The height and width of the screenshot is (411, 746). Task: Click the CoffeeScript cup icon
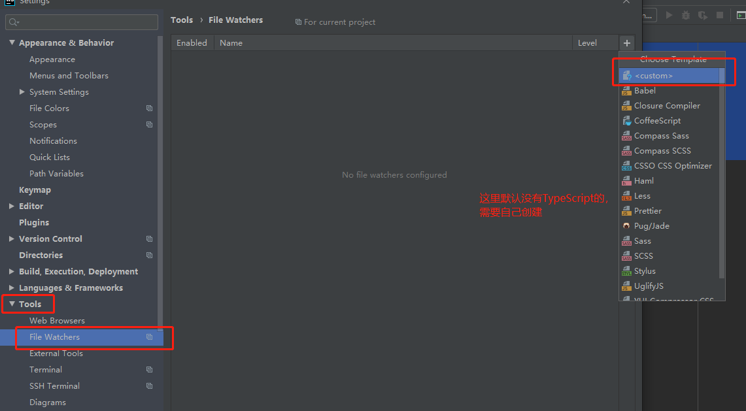[x=626, y=121]
